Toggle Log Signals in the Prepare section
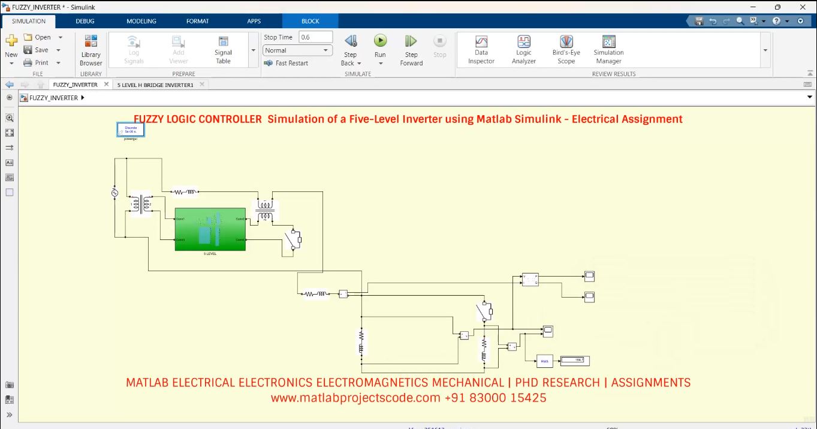817x429 pixels. [x=134, y=48]
